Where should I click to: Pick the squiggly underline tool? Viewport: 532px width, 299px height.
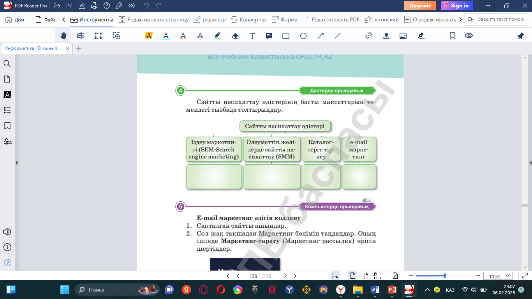[x=183, y=36]
